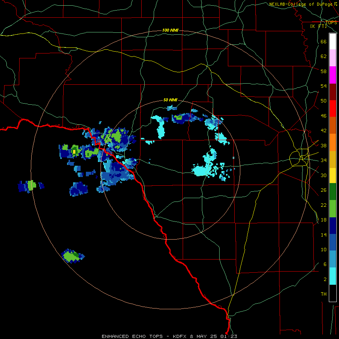The image size is (339, 339).
Task: Click the legend value '46'
Action: click(x=324, y=116)
